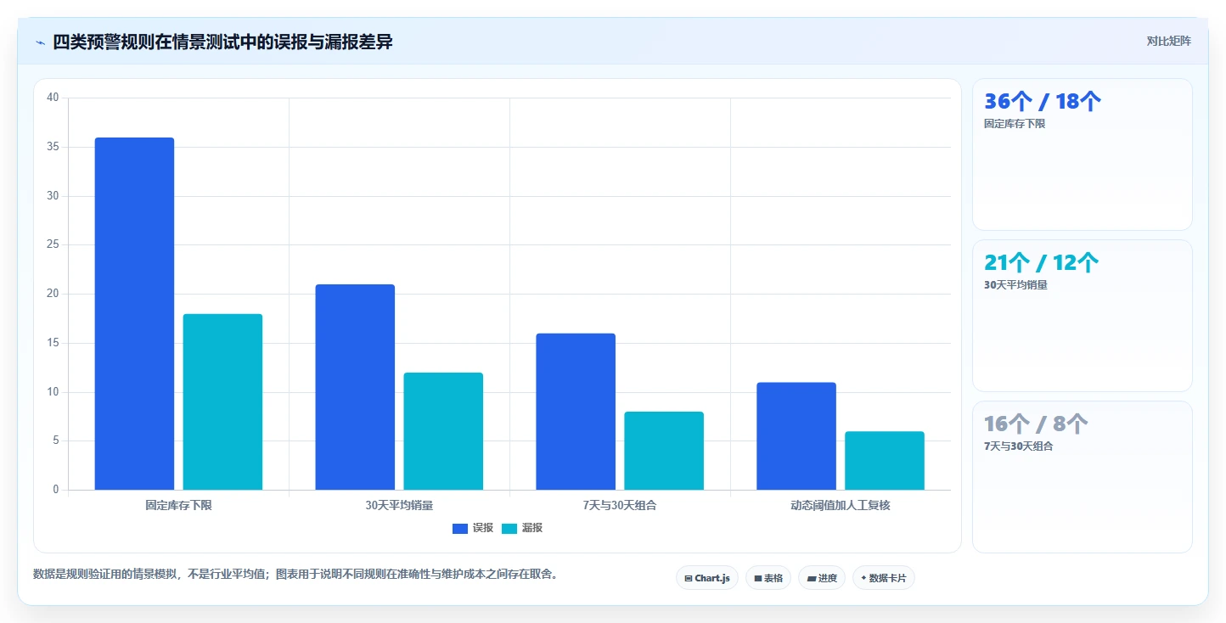Click the 误报 bar for 7天与30天组合
Screen dimensions: 1226x623
(x=576, y=412)
